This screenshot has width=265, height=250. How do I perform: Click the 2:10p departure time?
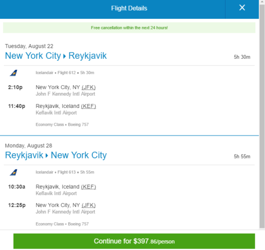[15, 87]
